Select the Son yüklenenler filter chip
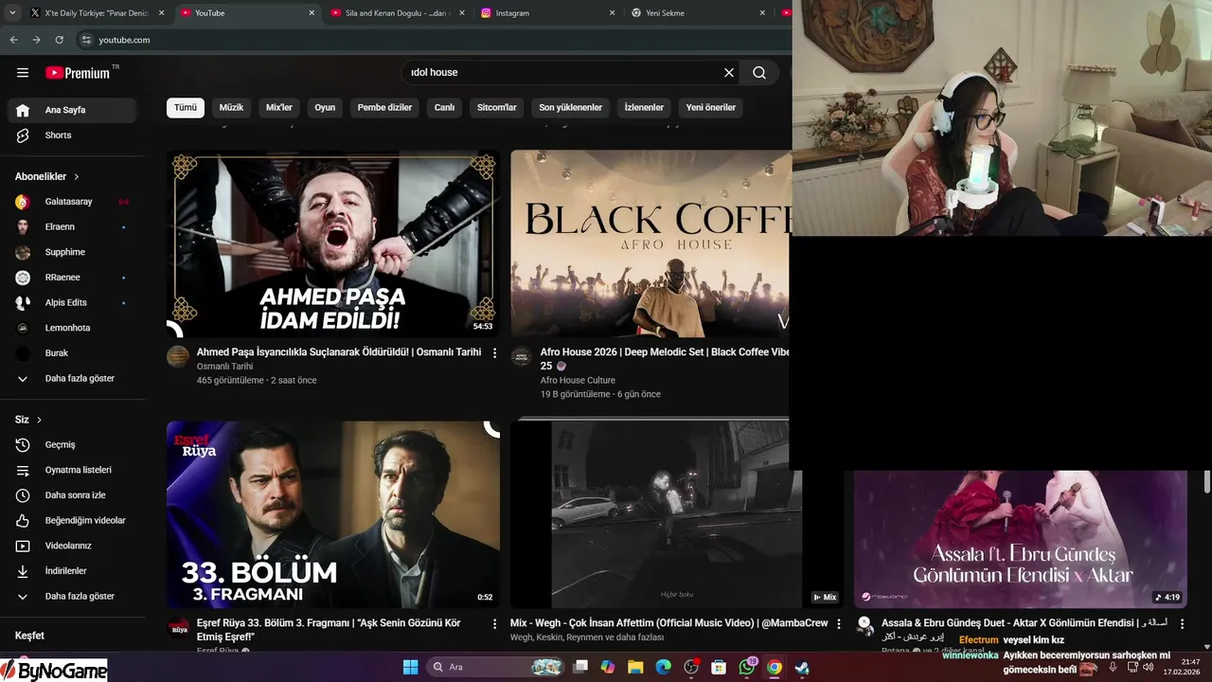 tap(571, 108)
